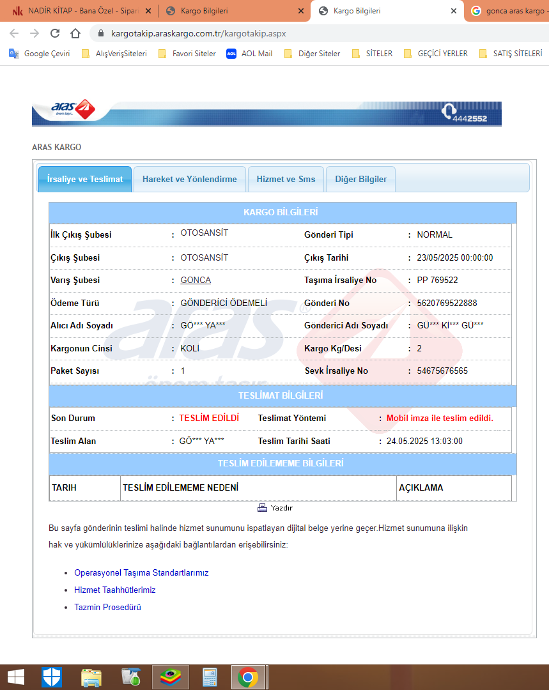Open the SİTELER bookmark folder
549x690 pixels.
coord(373,54)
